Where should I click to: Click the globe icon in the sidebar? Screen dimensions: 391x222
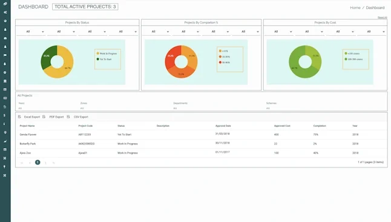[x=5, y=21]
